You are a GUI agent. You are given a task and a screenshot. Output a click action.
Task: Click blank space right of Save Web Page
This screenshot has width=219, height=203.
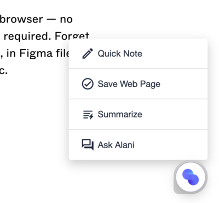coord(183,84)
